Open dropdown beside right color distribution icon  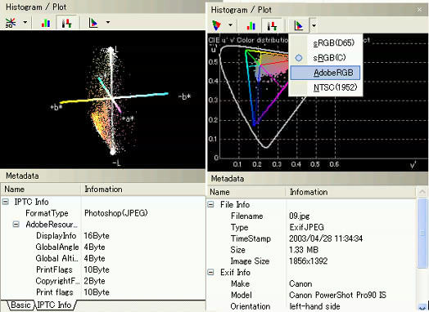(230, 25)
